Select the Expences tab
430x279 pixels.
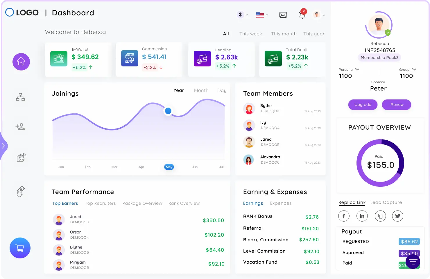281,203
